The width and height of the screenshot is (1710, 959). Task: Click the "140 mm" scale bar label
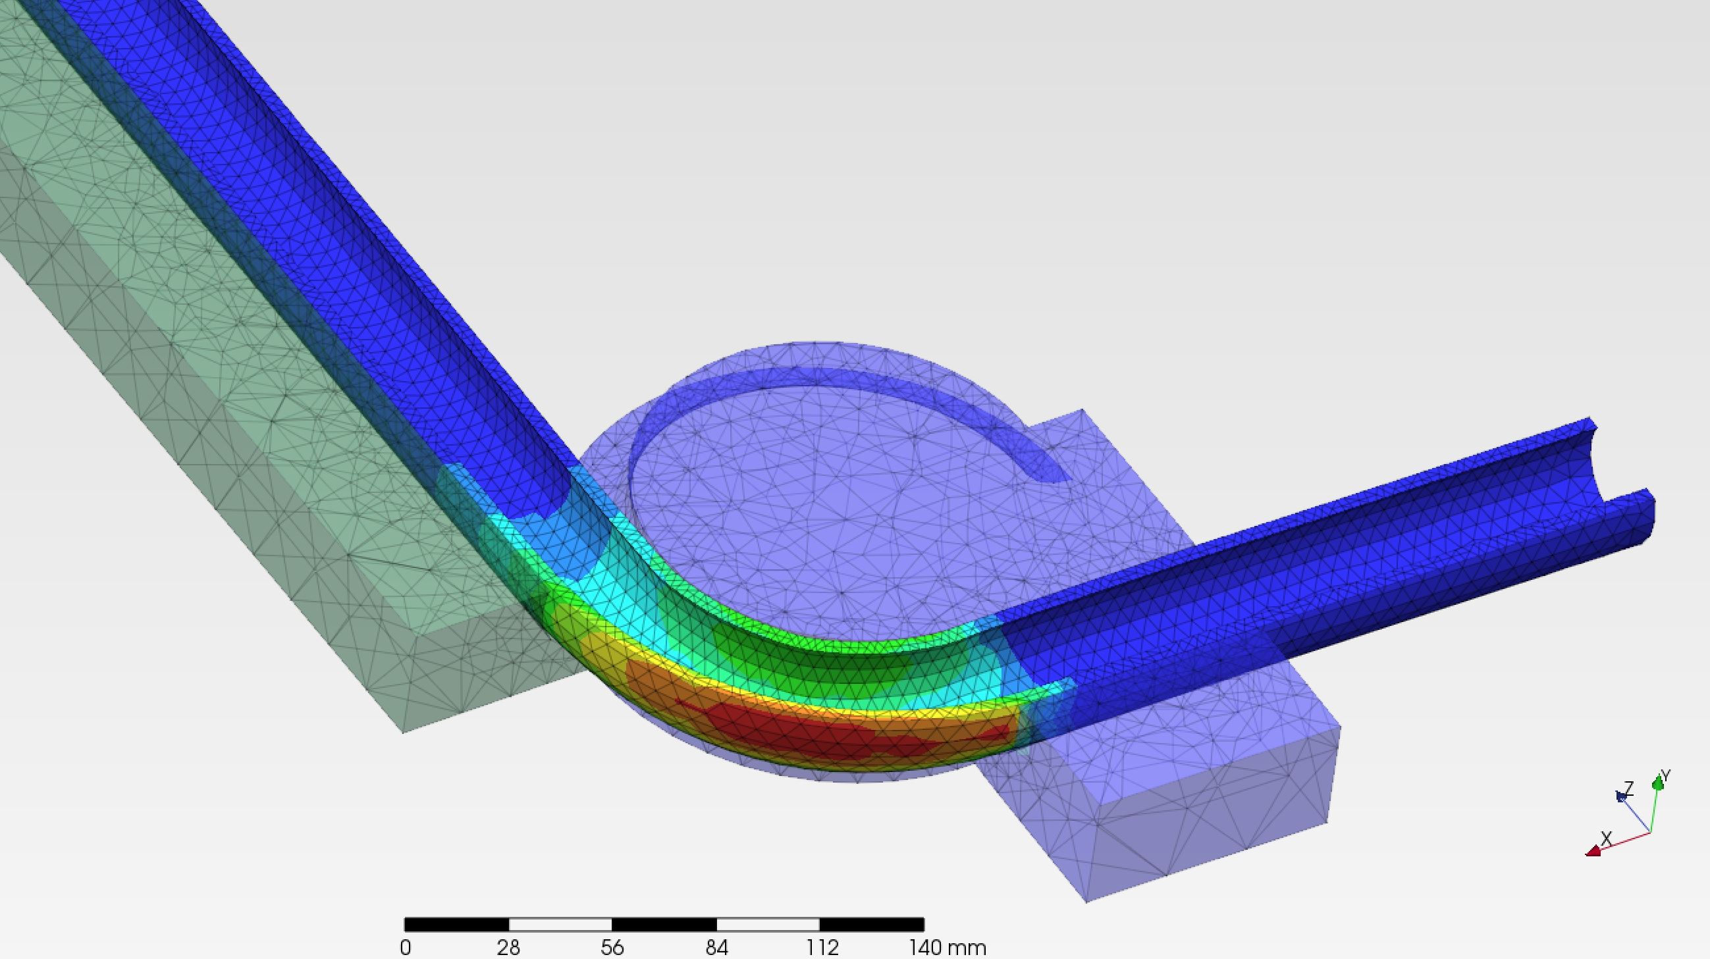[948, 948]
